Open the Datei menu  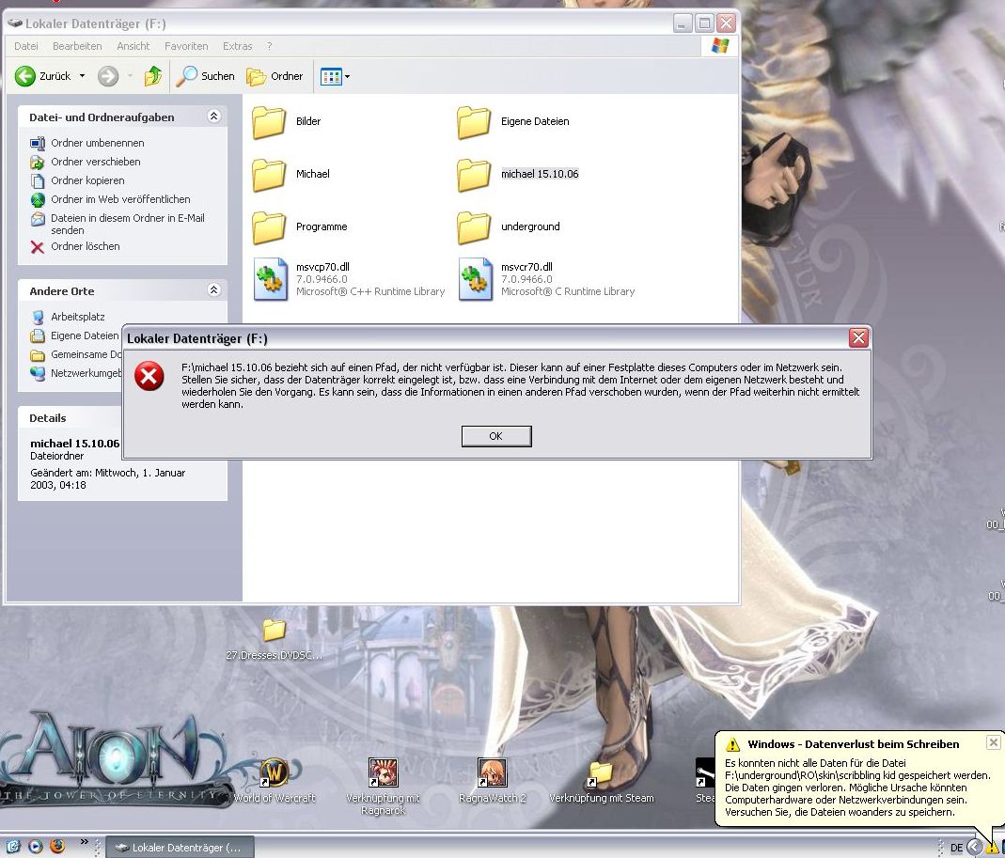coord(26,46)
